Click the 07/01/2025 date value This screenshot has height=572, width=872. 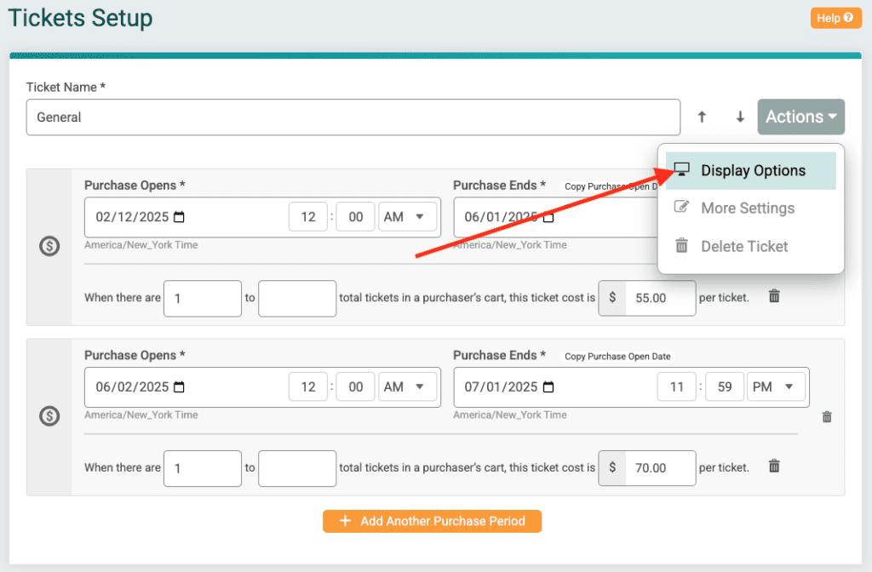[501, 387]
